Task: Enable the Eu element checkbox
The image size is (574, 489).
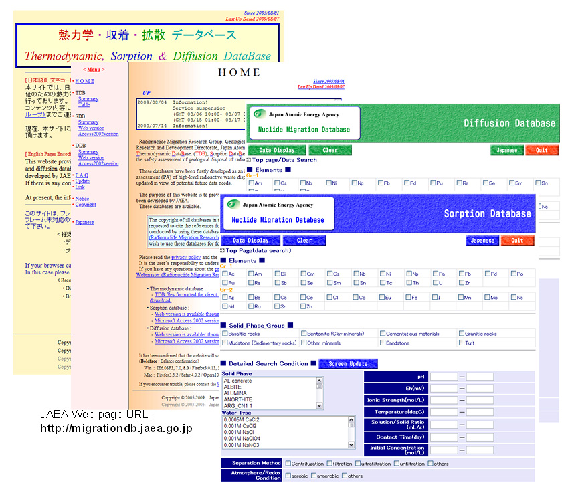Action: tap(382, 297)
